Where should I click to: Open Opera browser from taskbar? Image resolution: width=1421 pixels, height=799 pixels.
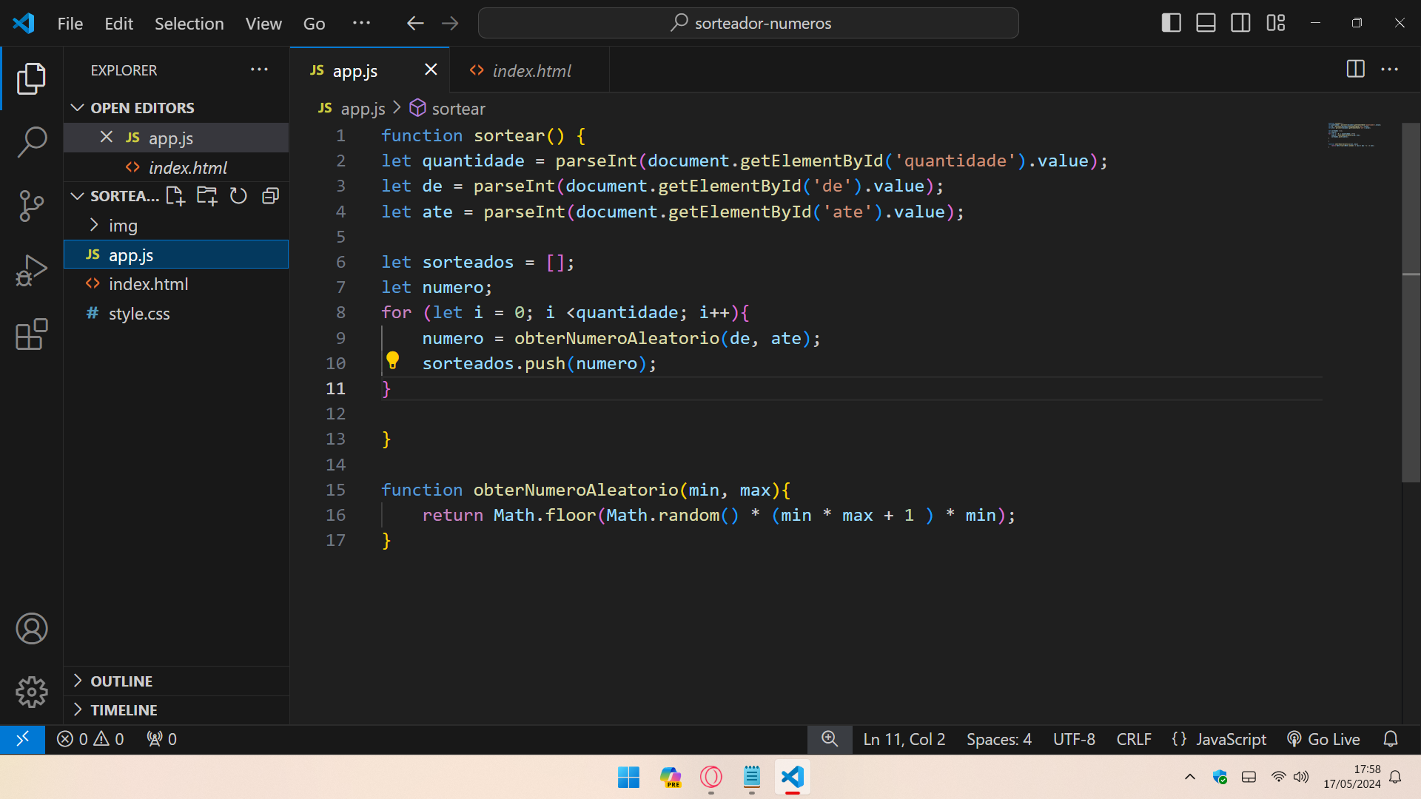point(711,777)
